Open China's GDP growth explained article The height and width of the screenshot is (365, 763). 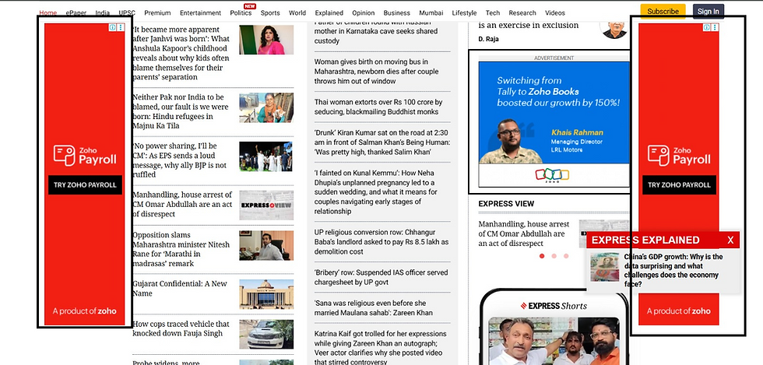673,270
